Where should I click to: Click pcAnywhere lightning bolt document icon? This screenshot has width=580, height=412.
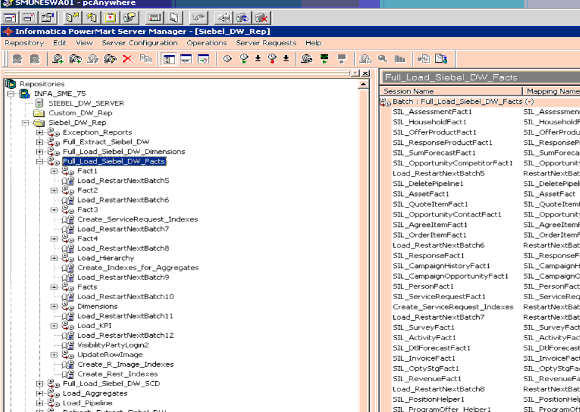[x=92, y=17]
